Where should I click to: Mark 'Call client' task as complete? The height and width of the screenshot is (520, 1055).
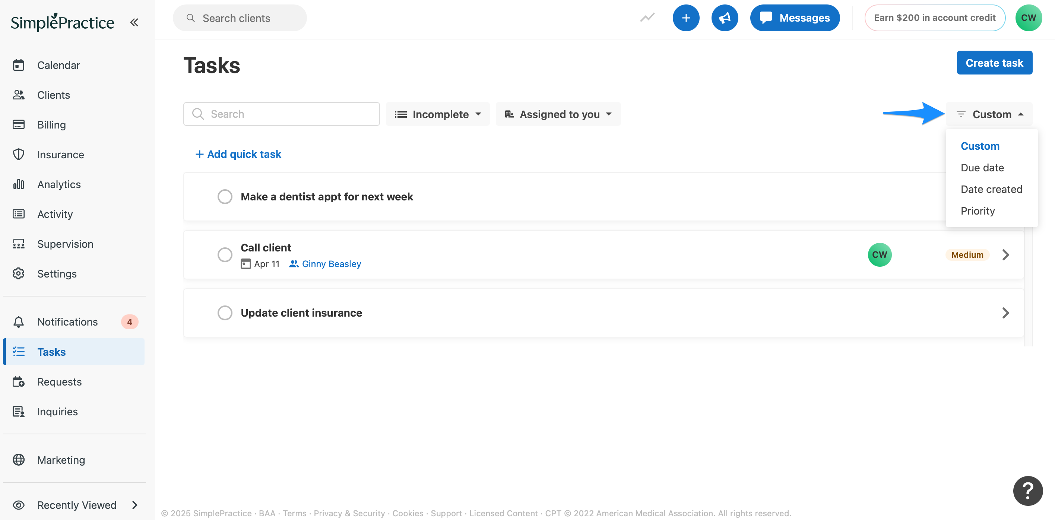225,255
